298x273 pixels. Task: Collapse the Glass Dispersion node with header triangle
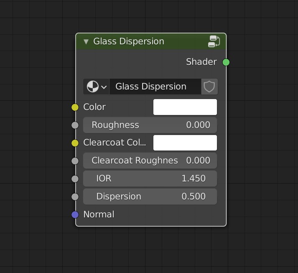pos(86,41)
